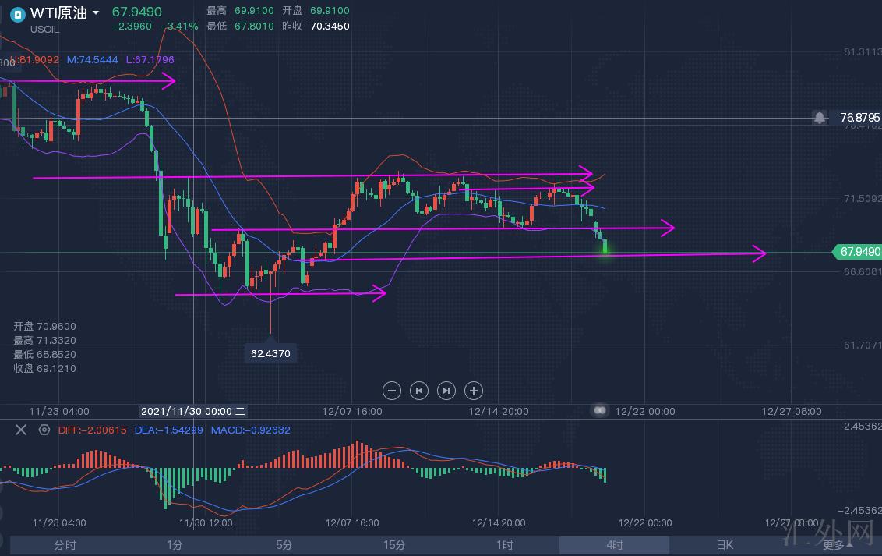Switch chart to 5分 interval

point(284,545)
